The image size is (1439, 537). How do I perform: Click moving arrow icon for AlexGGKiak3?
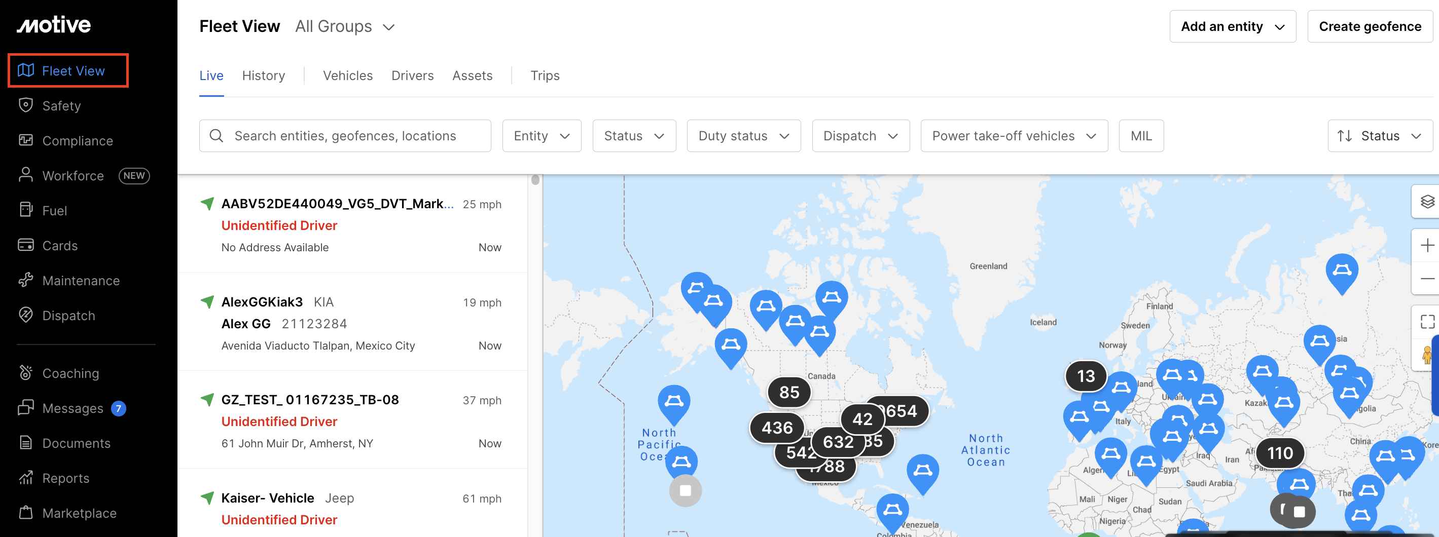pyautogui.click(x=207, y=302)
